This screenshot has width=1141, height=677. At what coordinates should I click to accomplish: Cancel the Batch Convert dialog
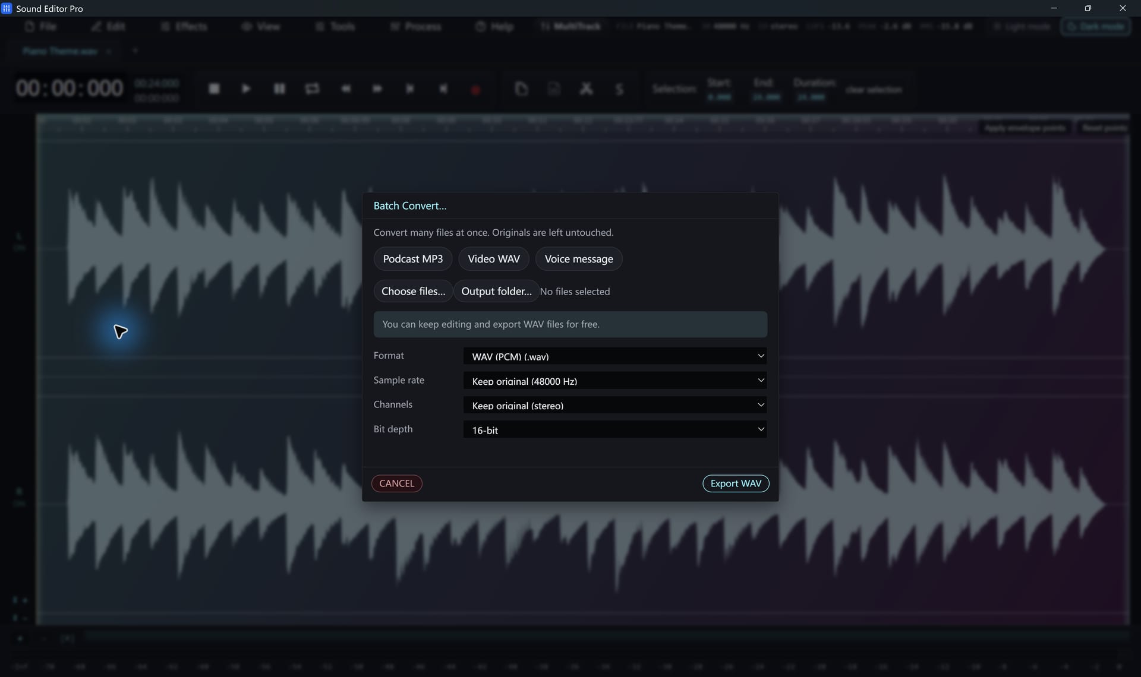396,483
